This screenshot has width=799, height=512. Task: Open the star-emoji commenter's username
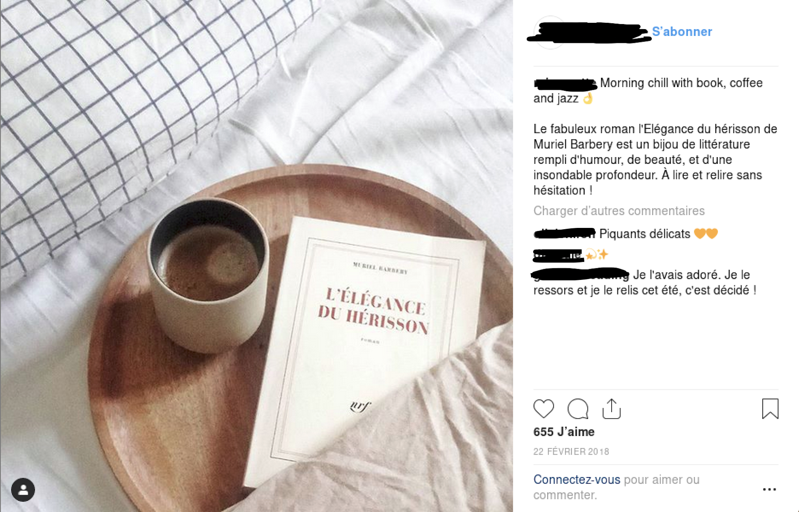coord(558,255)
